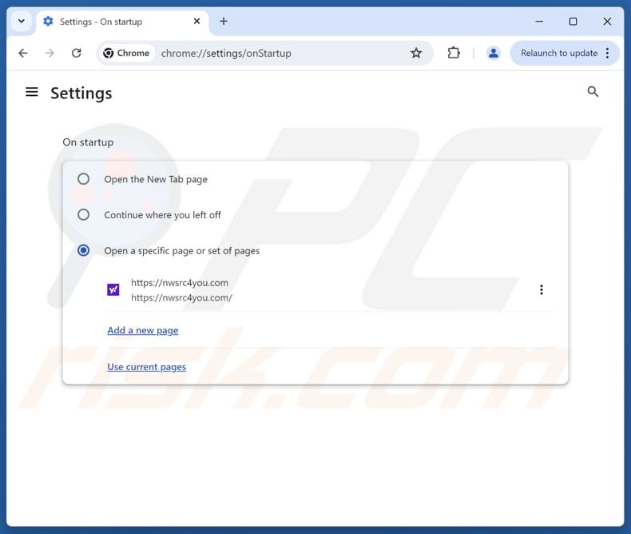Open the profile avatar menu
This screenshot has height=534, width=631.
point(493,53)
